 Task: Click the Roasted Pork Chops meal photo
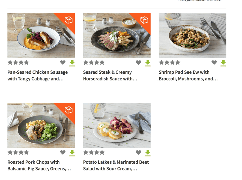click(41, 125)
